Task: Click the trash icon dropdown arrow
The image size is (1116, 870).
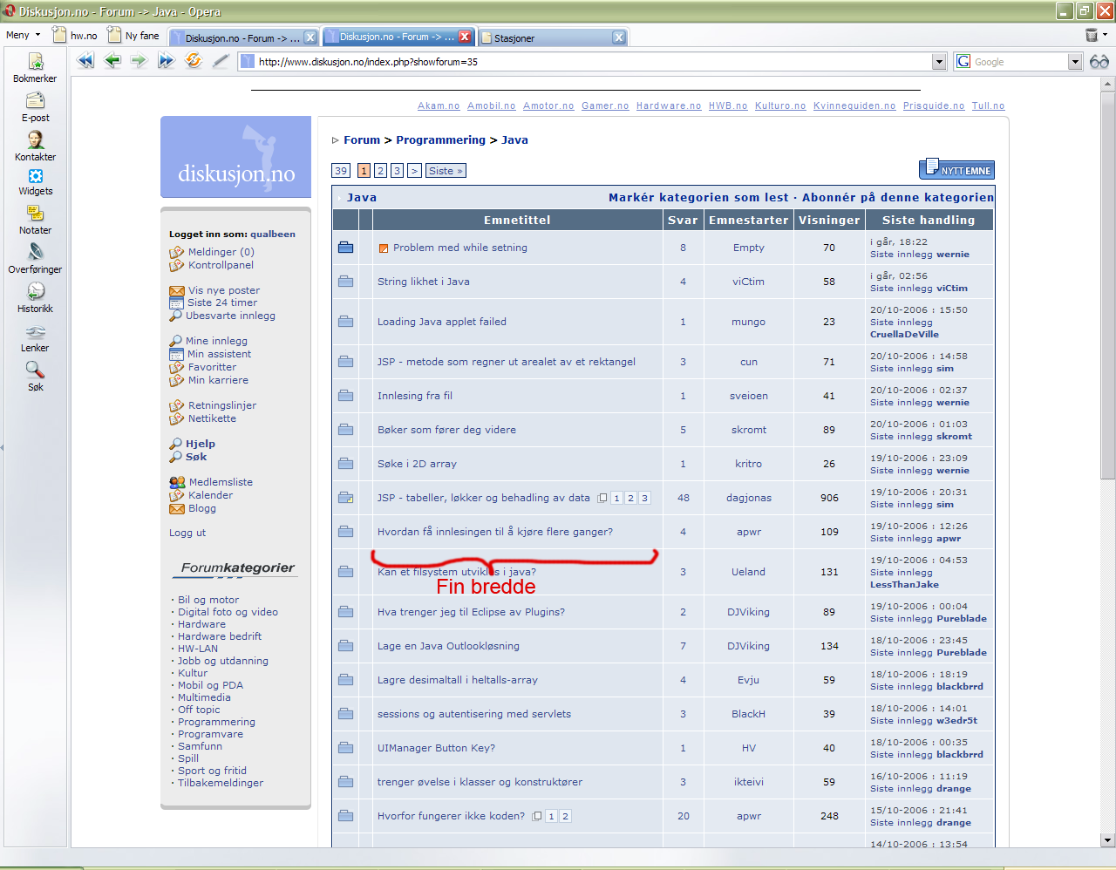Action: pos(1105,35)
